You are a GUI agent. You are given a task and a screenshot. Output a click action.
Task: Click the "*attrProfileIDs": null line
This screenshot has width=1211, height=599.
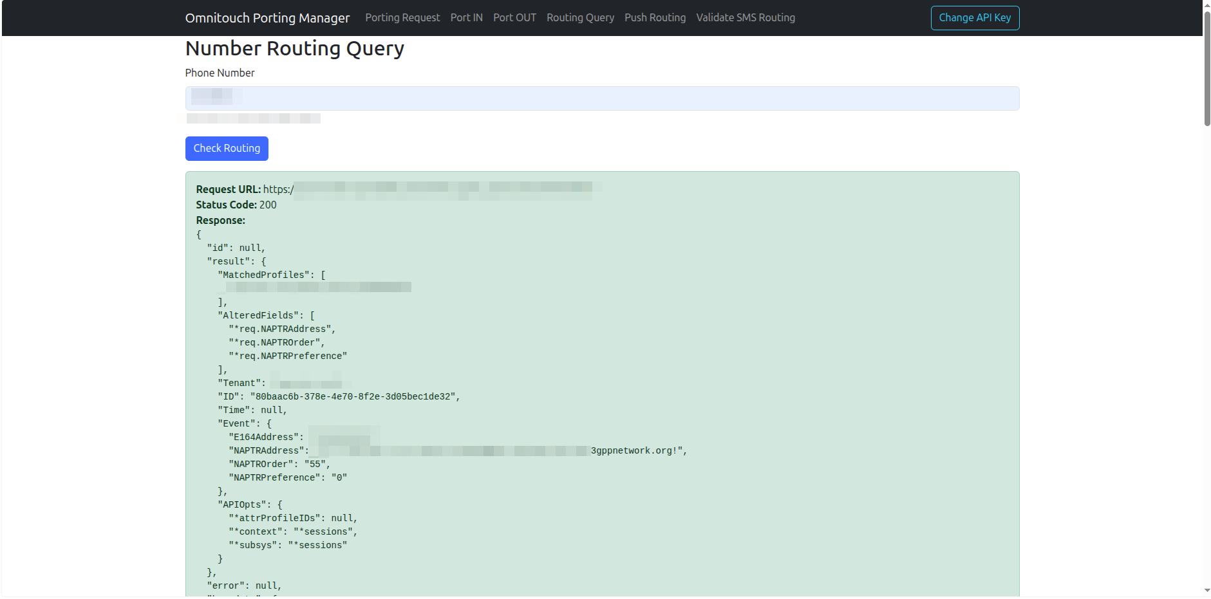click(x=293, y=518)
